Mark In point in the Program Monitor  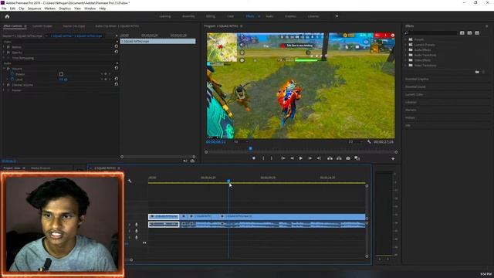pos(263,158)
